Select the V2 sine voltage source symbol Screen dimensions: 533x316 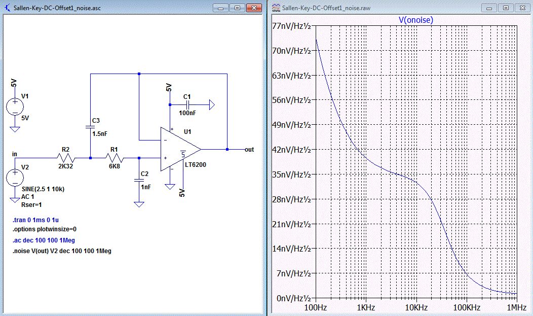point(15,177)
